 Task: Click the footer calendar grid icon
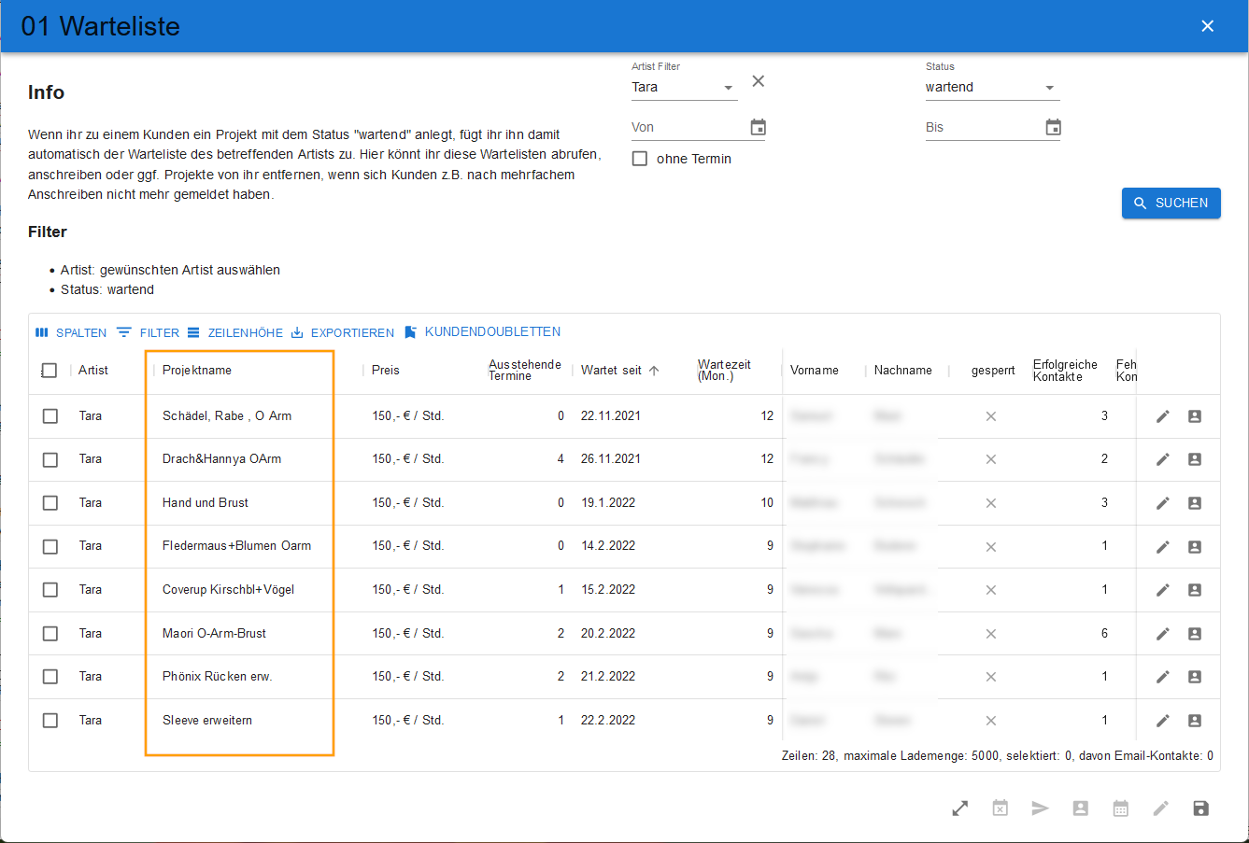pyautogui.click(x=1121, y=808)
